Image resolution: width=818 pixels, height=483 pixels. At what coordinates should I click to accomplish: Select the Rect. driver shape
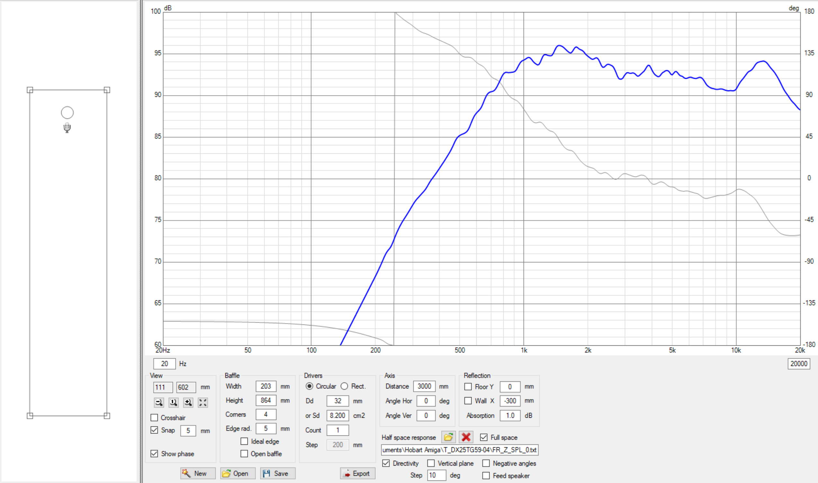point(345,386)
